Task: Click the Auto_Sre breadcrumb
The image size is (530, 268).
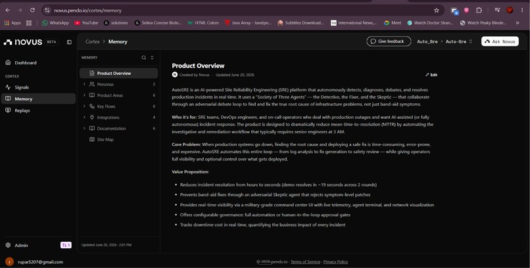Action: [427, 42]
